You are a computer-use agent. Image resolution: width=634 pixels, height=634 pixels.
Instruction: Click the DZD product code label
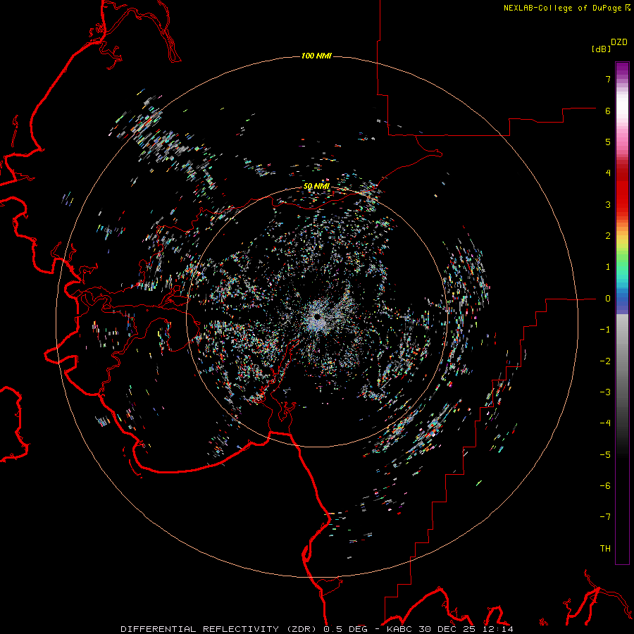tap(619, 42)
